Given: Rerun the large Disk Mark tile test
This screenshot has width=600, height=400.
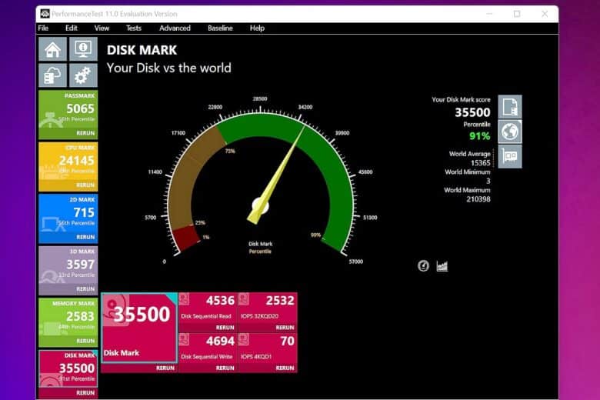Looking at the screenshot, I should coord(165,368).
